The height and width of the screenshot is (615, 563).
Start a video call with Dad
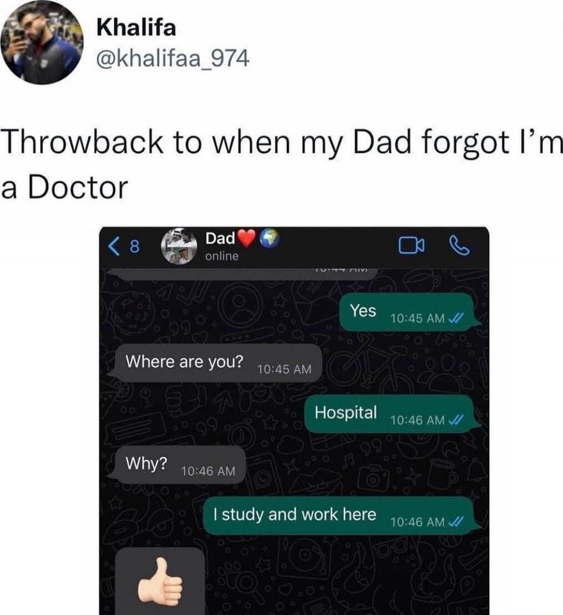[412, 245]
